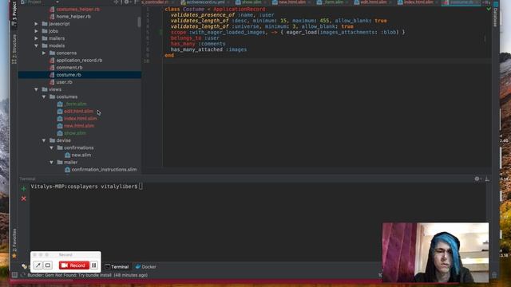
Task: Expand the javascript folder
Action: click(36, 24)
